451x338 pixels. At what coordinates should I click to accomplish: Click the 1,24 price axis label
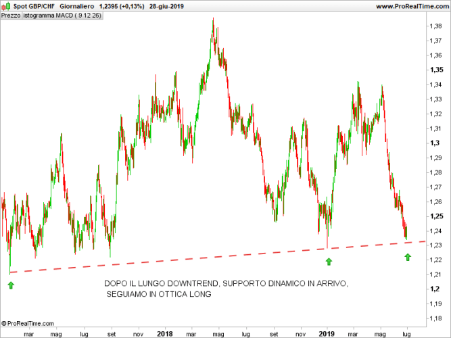(x=435, y=231)
